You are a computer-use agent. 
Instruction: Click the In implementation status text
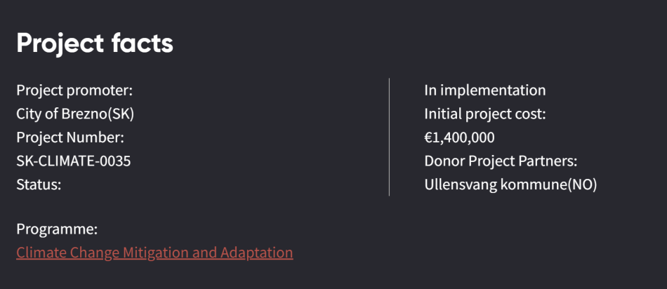coord(484,90)
